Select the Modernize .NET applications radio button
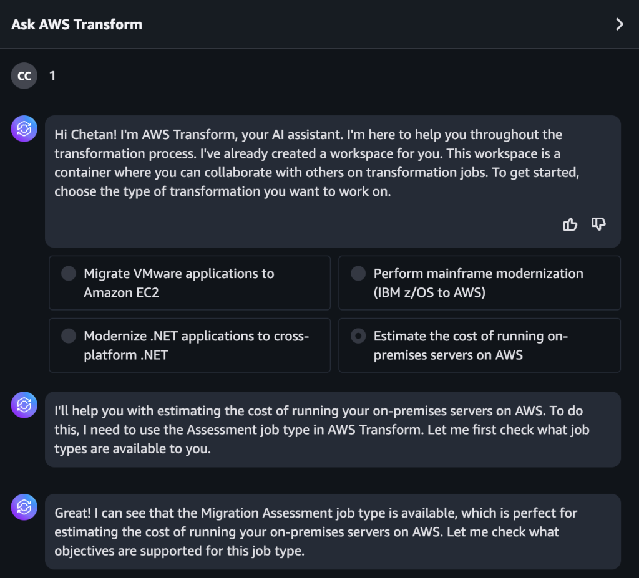The image size is (639, 578). pyautogui.click(x=69, y=335)
